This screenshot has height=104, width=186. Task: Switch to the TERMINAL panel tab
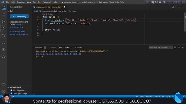pyautogui.click(x=79, y=47)
